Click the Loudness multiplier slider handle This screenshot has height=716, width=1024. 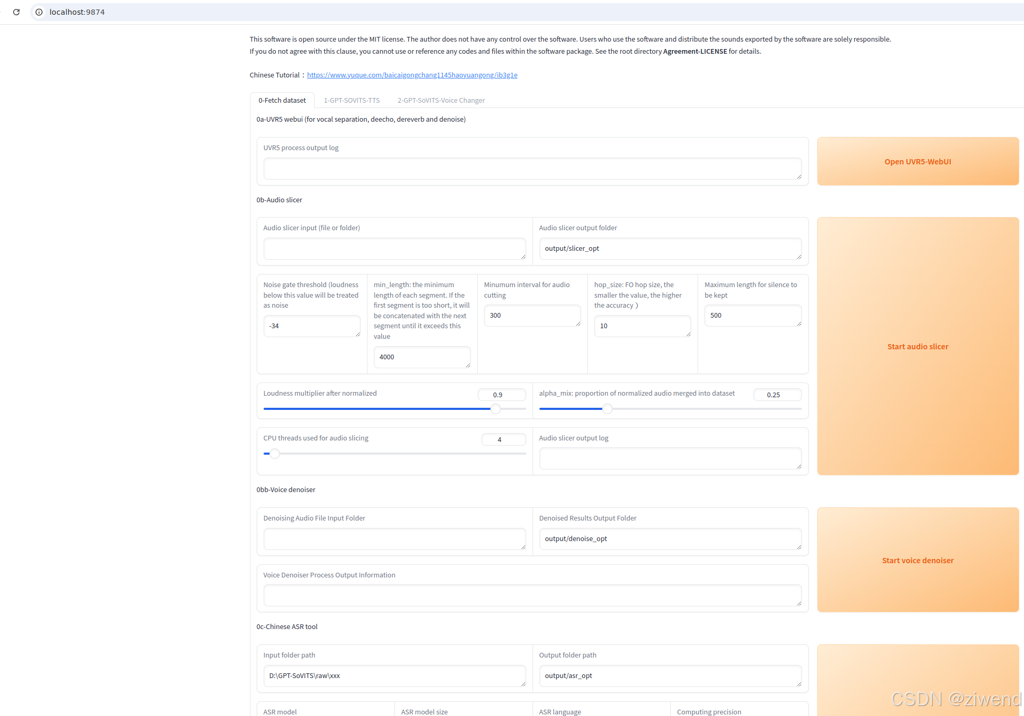coord(496,409)
